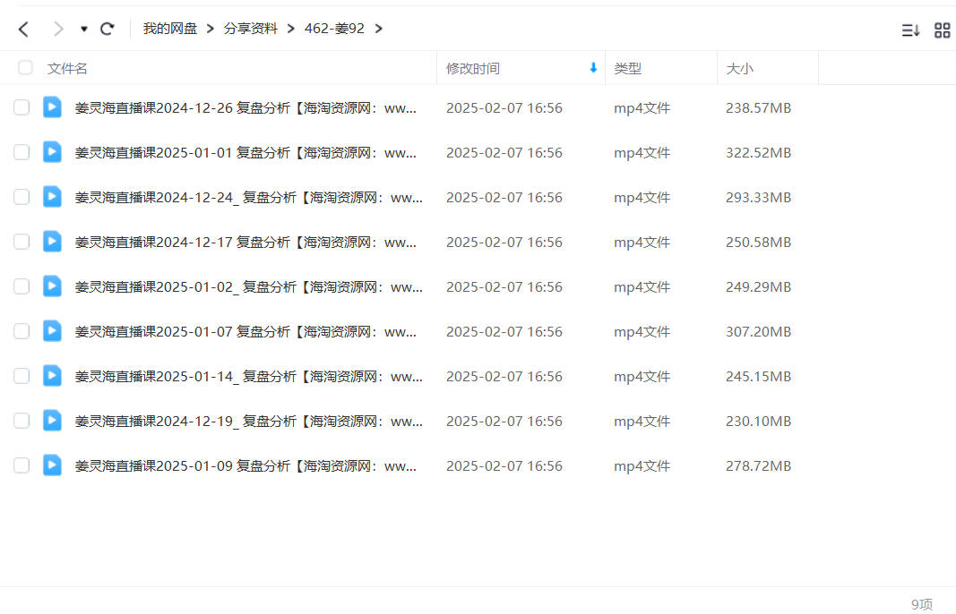Image resolution: width=956 pixels, height=614 pixels.
Task: Click video icon of 2025-01-02 file
Action: click(53, 286)
